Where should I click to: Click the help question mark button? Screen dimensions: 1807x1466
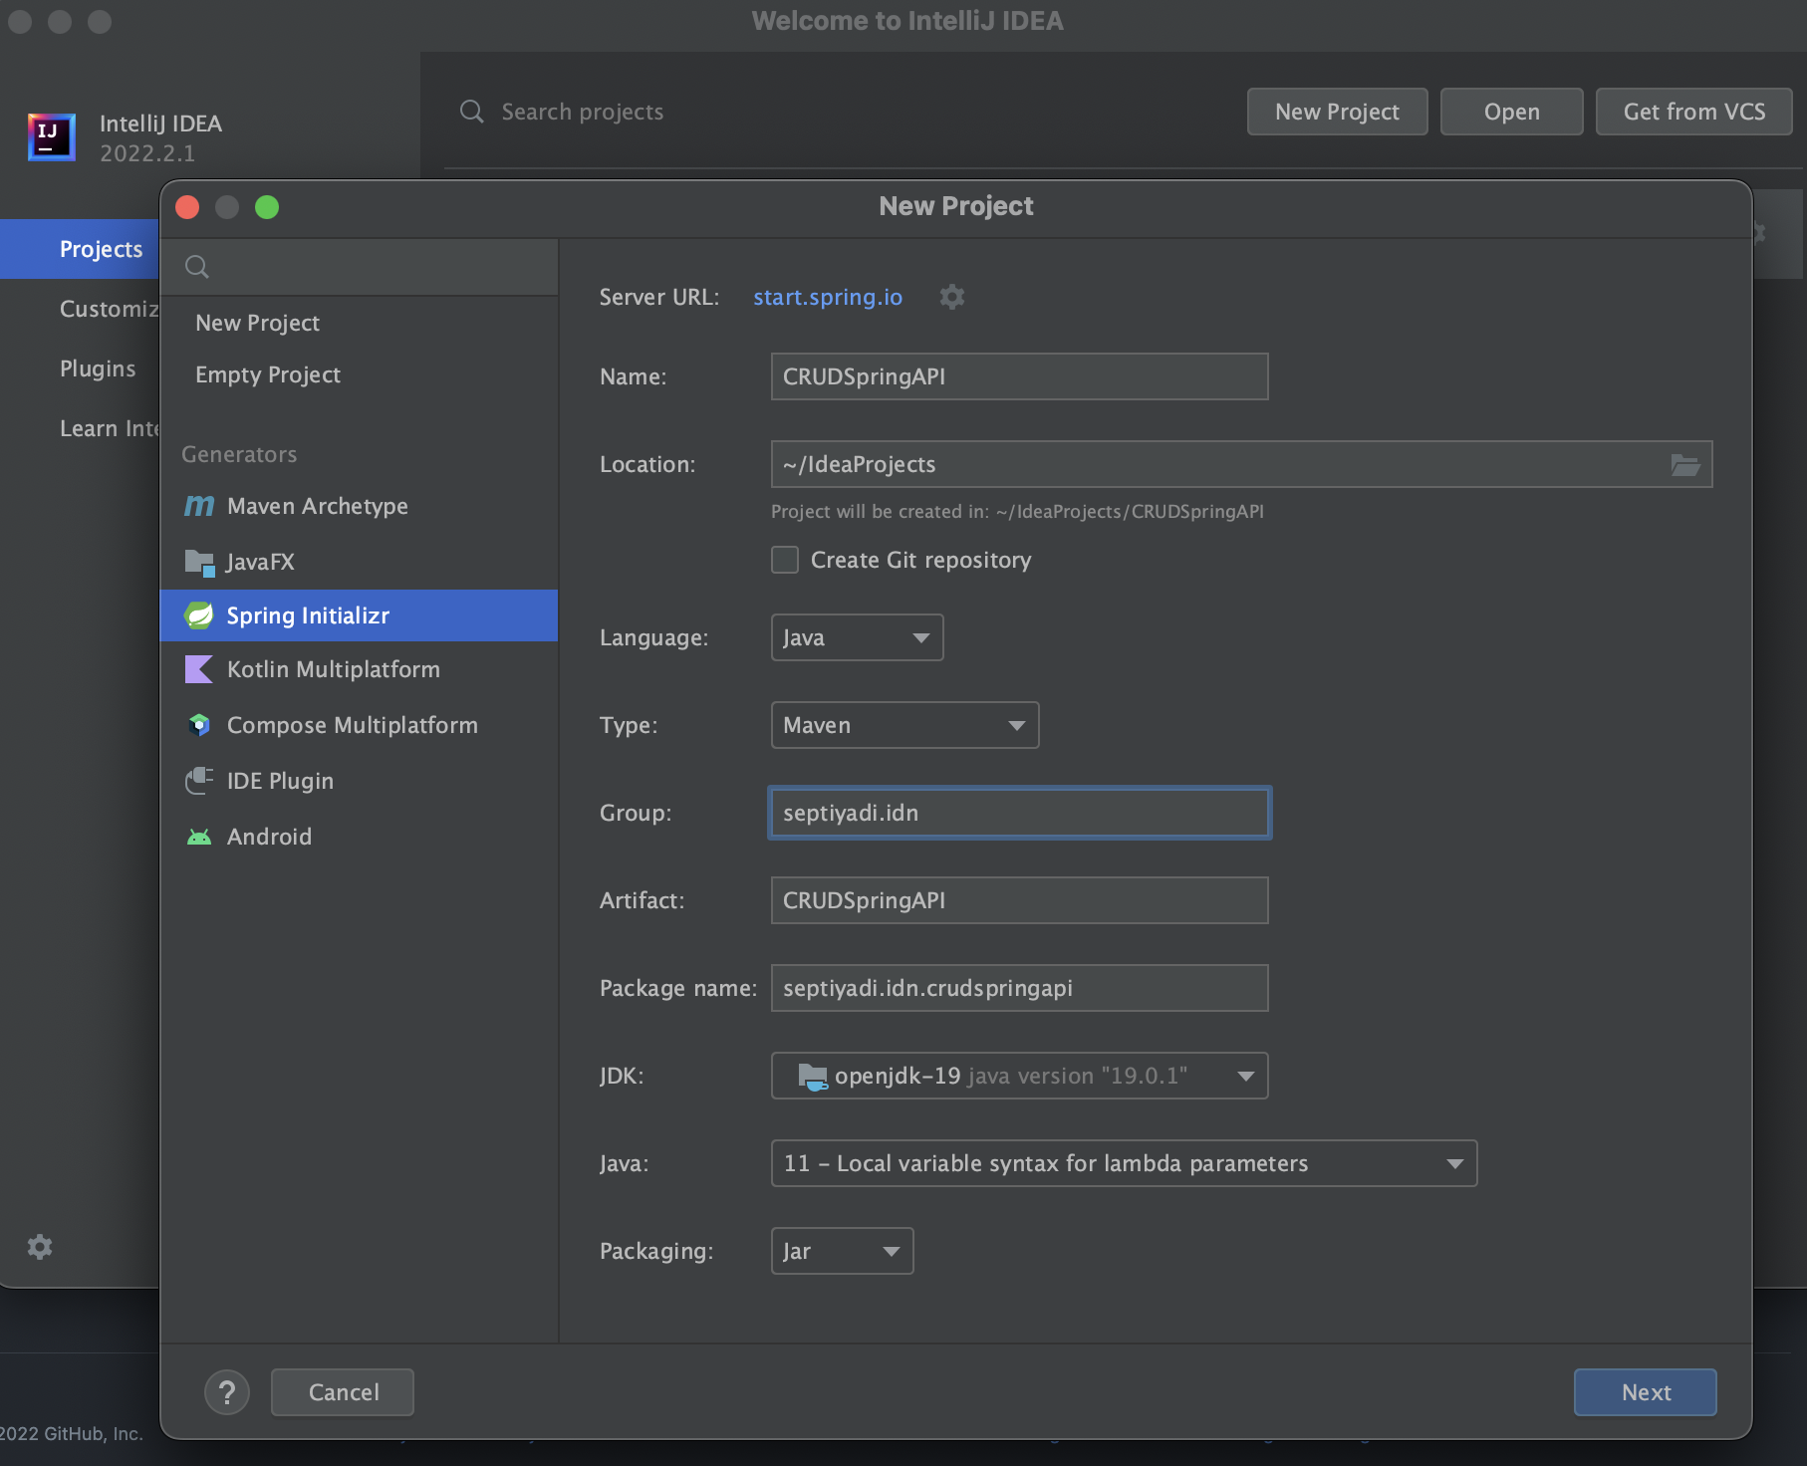coord(227,1392)
